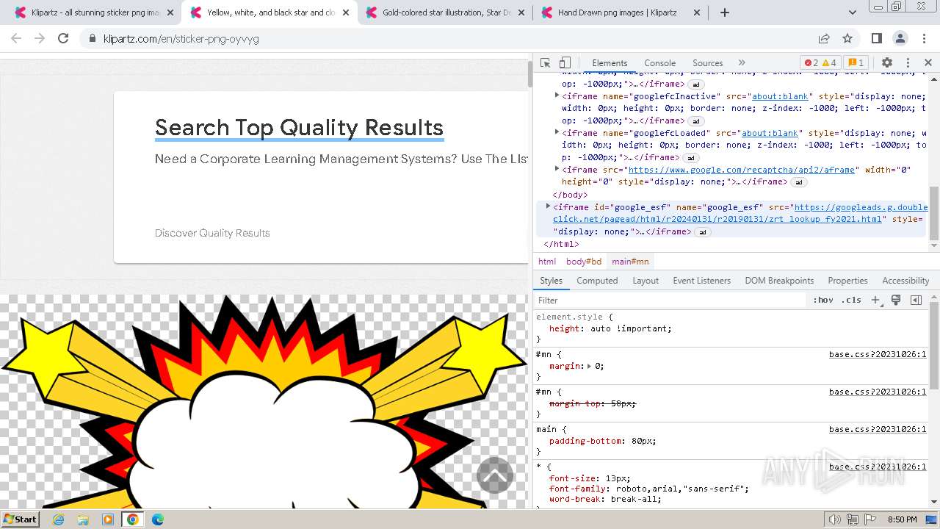Open base.css source for padding-bottom rule
The width and height of the screenshot is (940, 529).
click(x=878, y=429)
